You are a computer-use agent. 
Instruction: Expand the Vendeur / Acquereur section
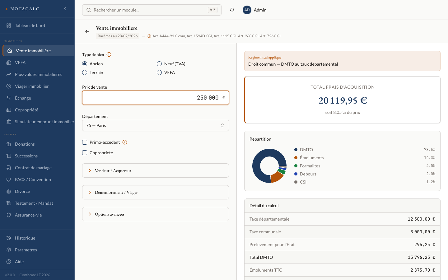point(156,170)
